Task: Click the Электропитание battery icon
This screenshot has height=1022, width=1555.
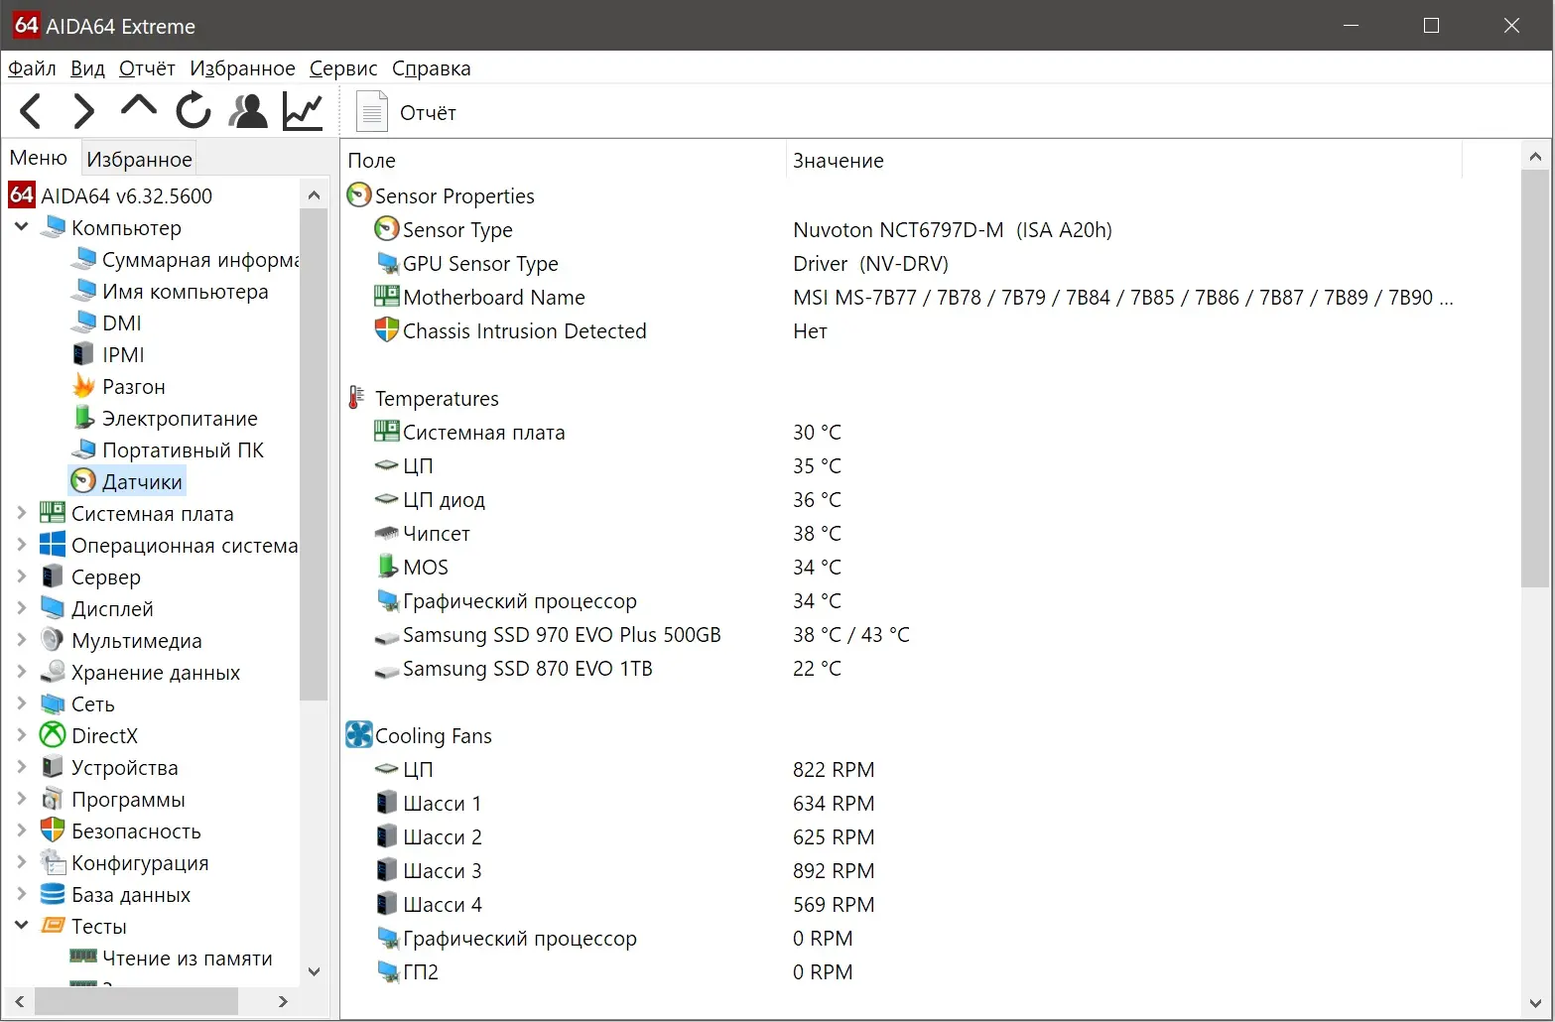Action: pyautogui.click(x=84, y=418)
